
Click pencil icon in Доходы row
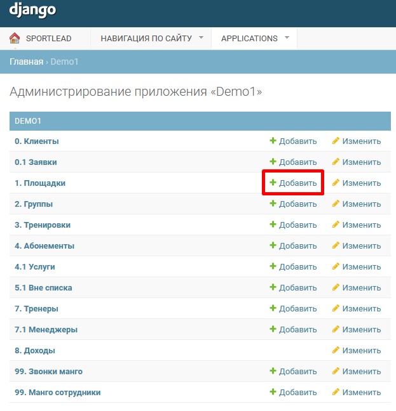click(x=336, y=350)
